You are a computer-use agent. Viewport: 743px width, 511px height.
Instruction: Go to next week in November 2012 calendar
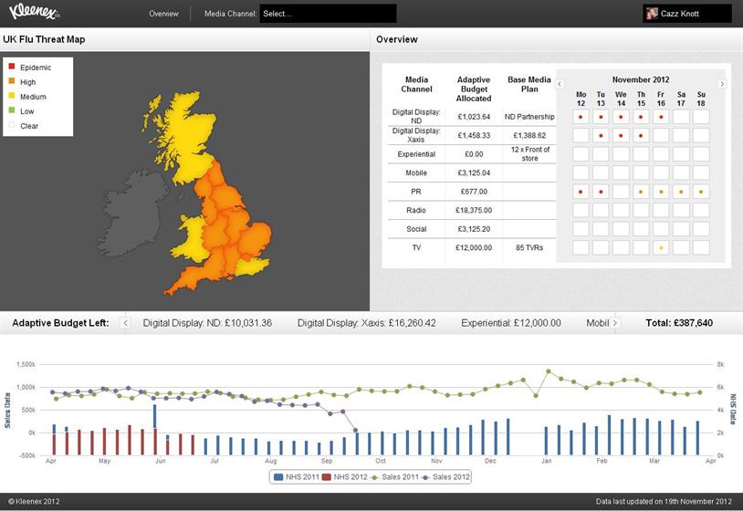(x=721, y=84)
